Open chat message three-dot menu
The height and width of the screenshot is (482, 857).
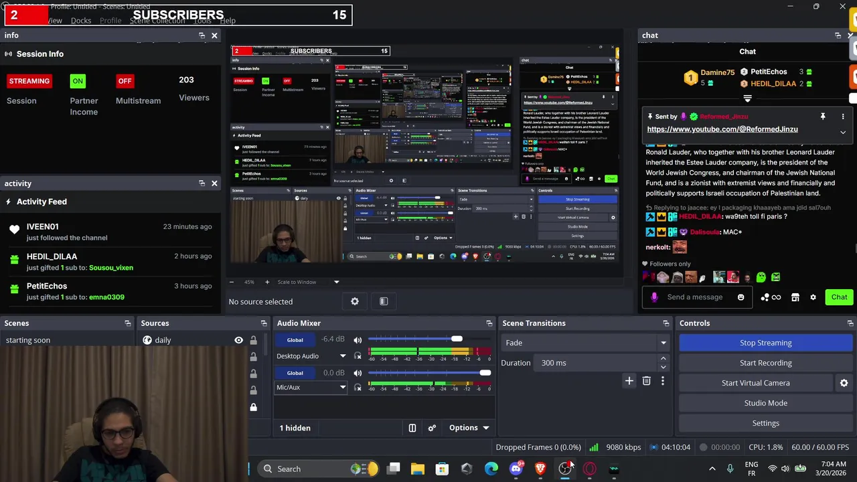(x=843, y=116)
